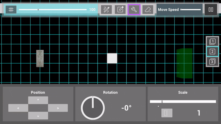Switch to layer 2

pos(212,52)
